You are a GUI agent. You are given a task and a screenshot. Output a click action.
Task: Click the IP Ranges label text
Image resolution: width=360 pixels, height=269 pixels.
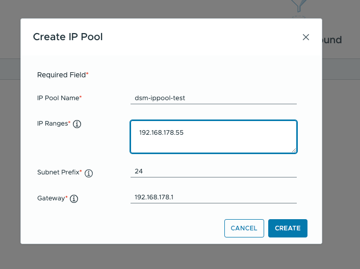53,124
